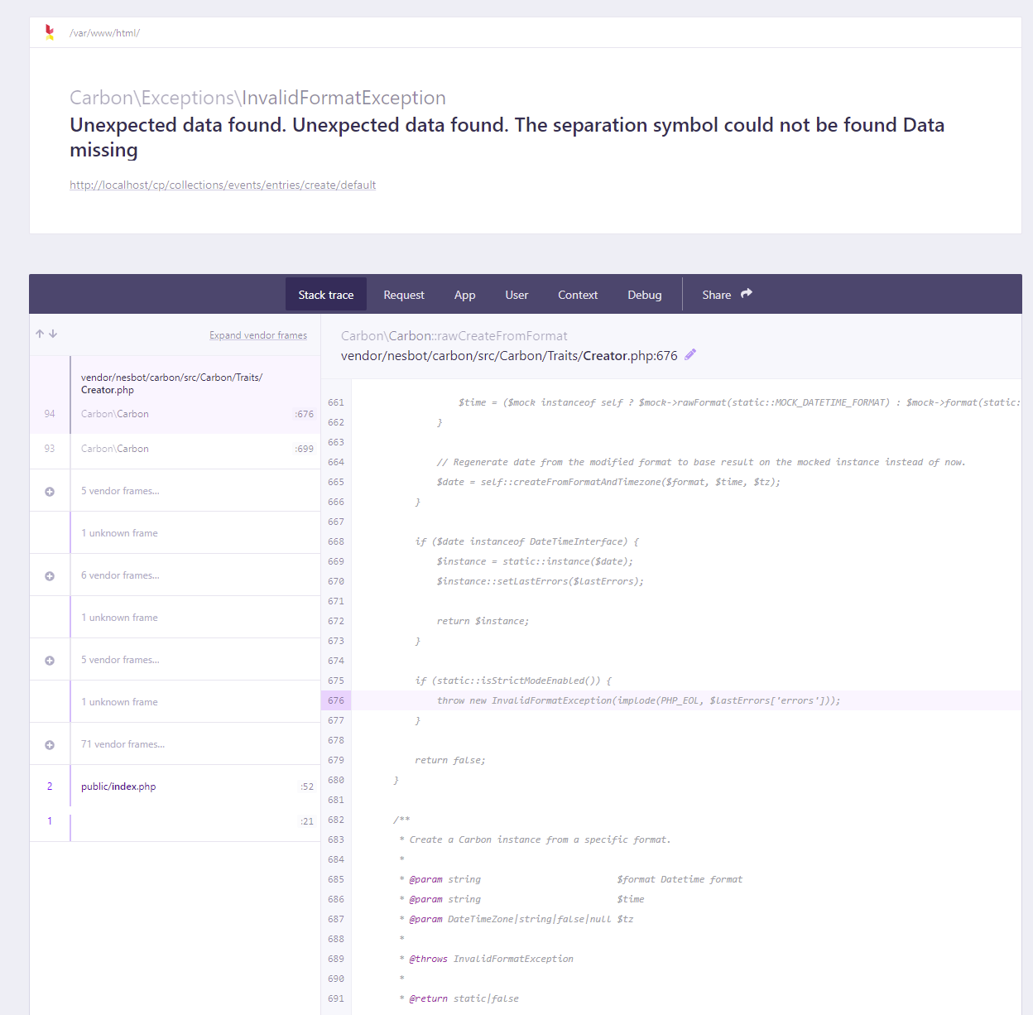The height and width of the screenshot is (1015, 1033).
Task: Open Creator.php via the pencil edit icon
Action: click(x=690, y=354)
